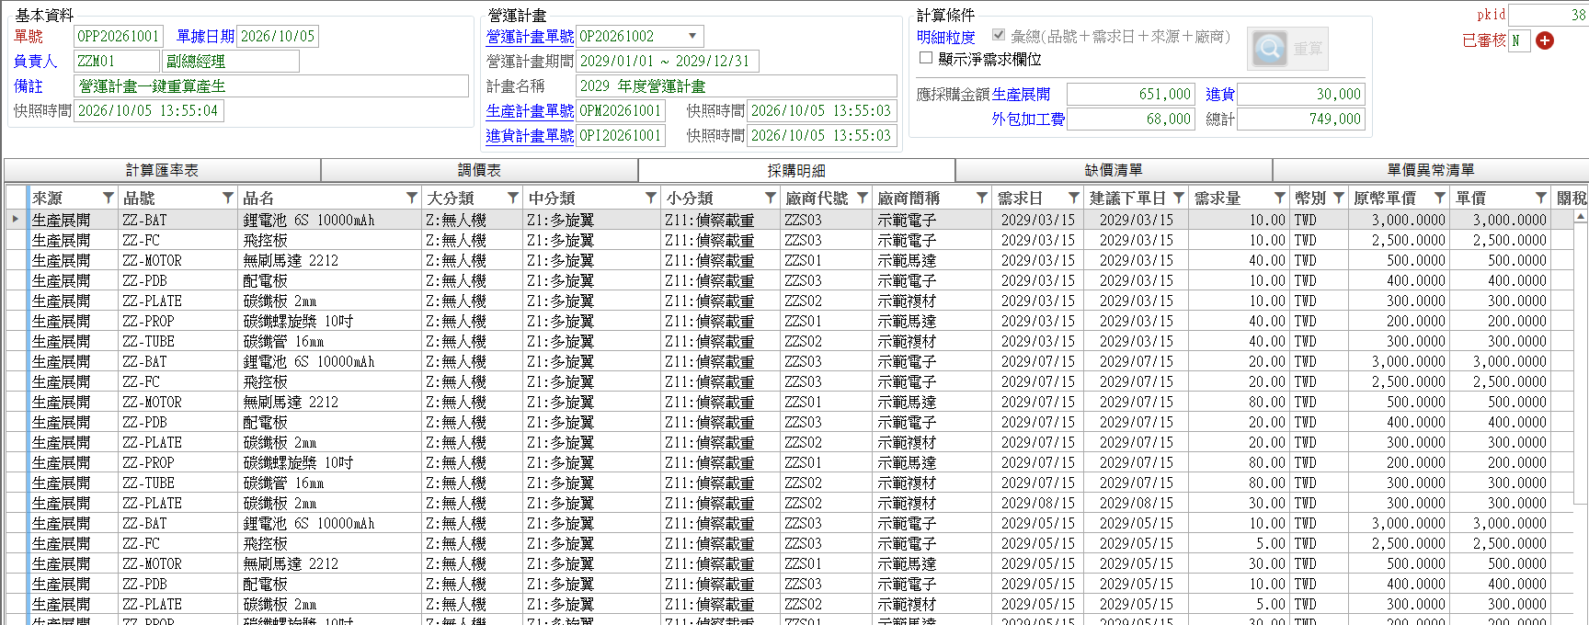Click the 外包加工費 amount 68,000
This screenshot has width=1589, height=625.
point(1131,119)
